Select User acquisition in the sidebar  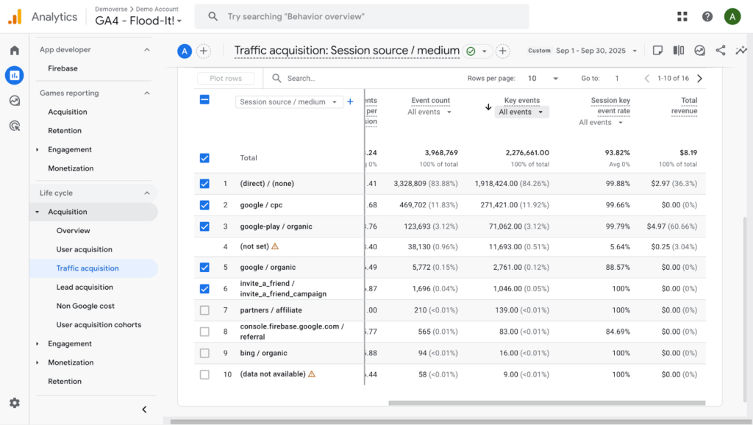(x=84, y=249)
